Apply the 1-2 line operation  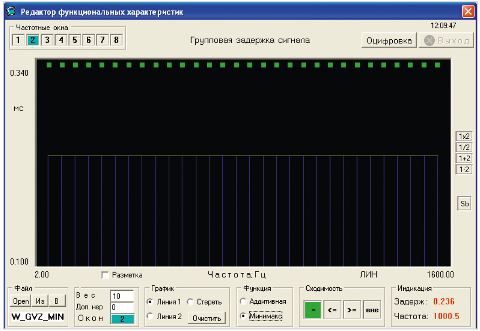click(x=464, y=169)
